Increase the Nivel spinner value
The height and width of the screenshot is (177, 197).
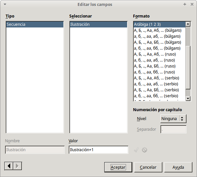[x=182, y=117]
